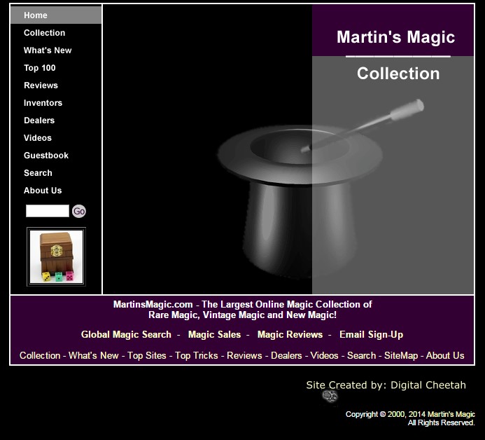Open the footer Top Sites link
The height and width of the screenshot is (440, 485).
point(146,355)
